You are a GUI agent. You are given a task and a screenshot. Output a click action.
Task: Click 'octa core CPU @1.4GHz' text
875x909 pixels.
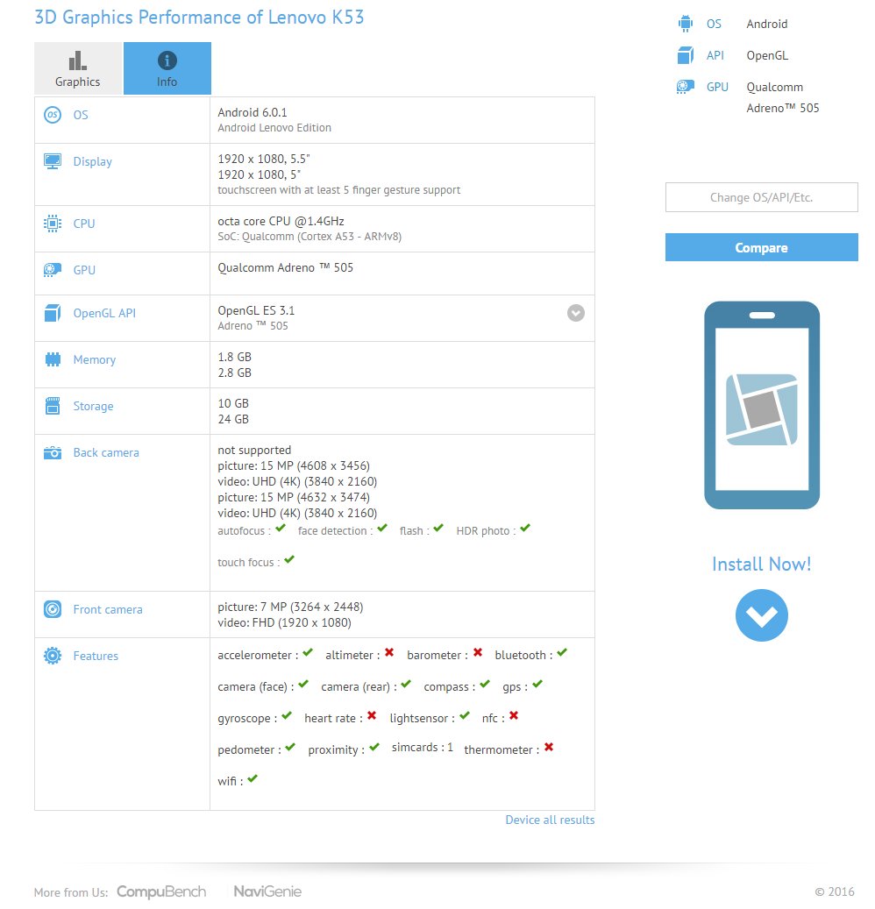281,222
